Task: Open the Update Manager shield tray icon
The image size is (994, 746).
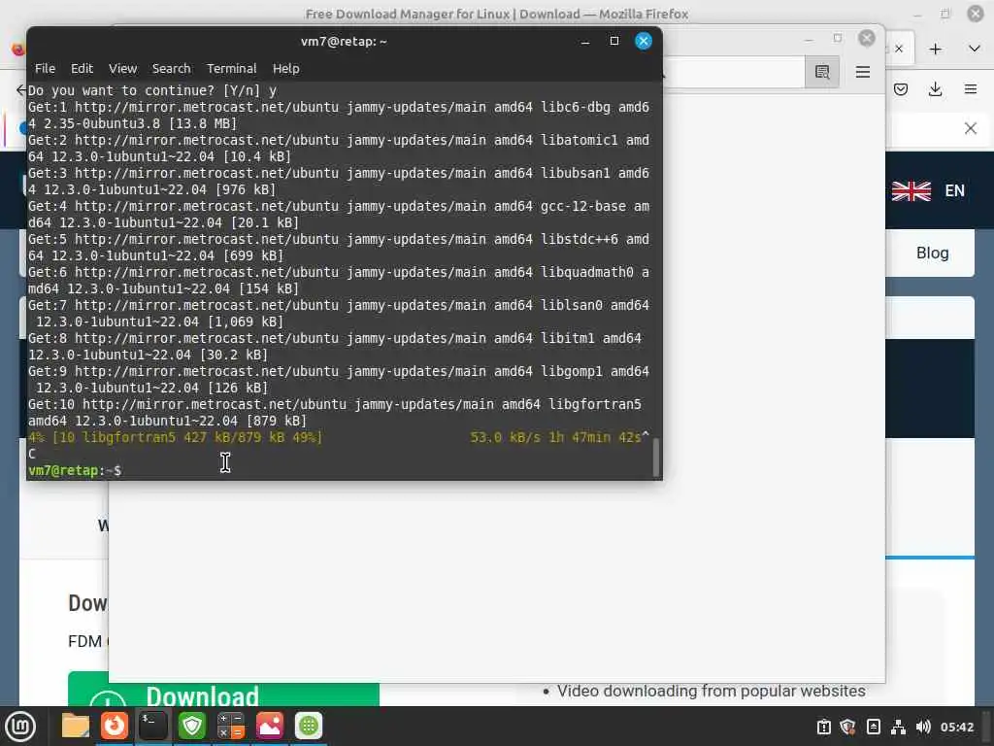Action: (x=847, y=727)
